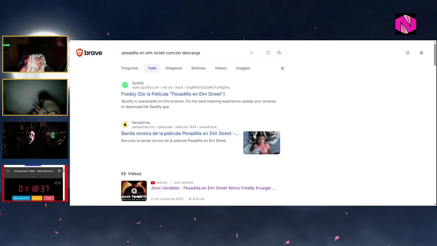Click the 'Spotify is unavailable on this browser' snippet

199,104
